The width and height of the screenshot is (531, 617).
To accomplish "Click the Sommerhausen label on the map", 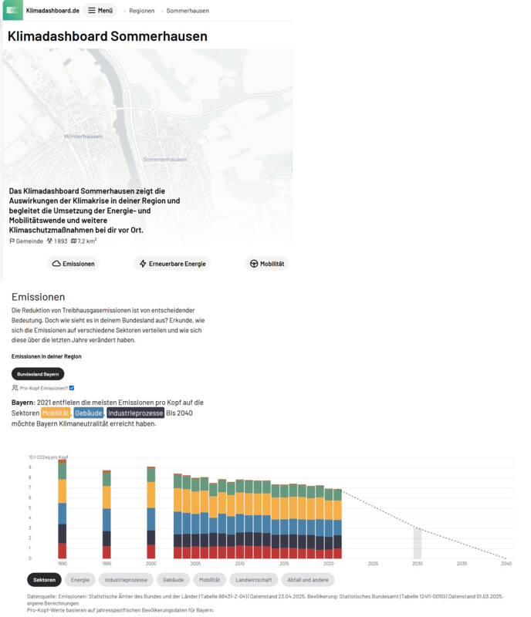I will click(164, 159).
